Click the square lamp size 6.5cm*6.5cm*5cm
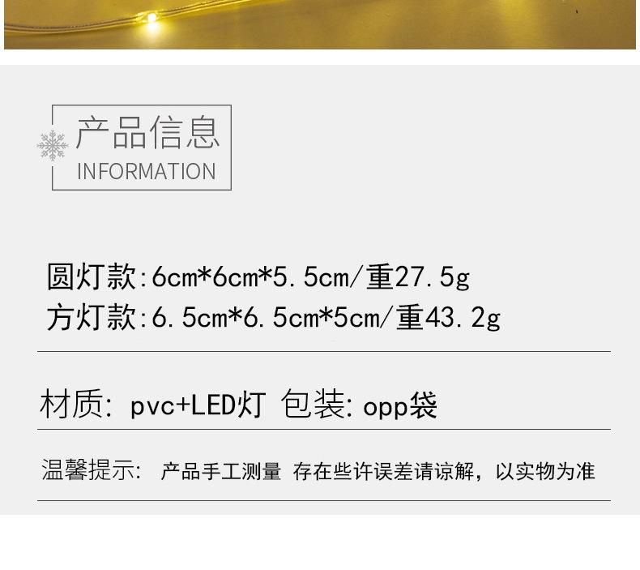 [x=265, y=317]
